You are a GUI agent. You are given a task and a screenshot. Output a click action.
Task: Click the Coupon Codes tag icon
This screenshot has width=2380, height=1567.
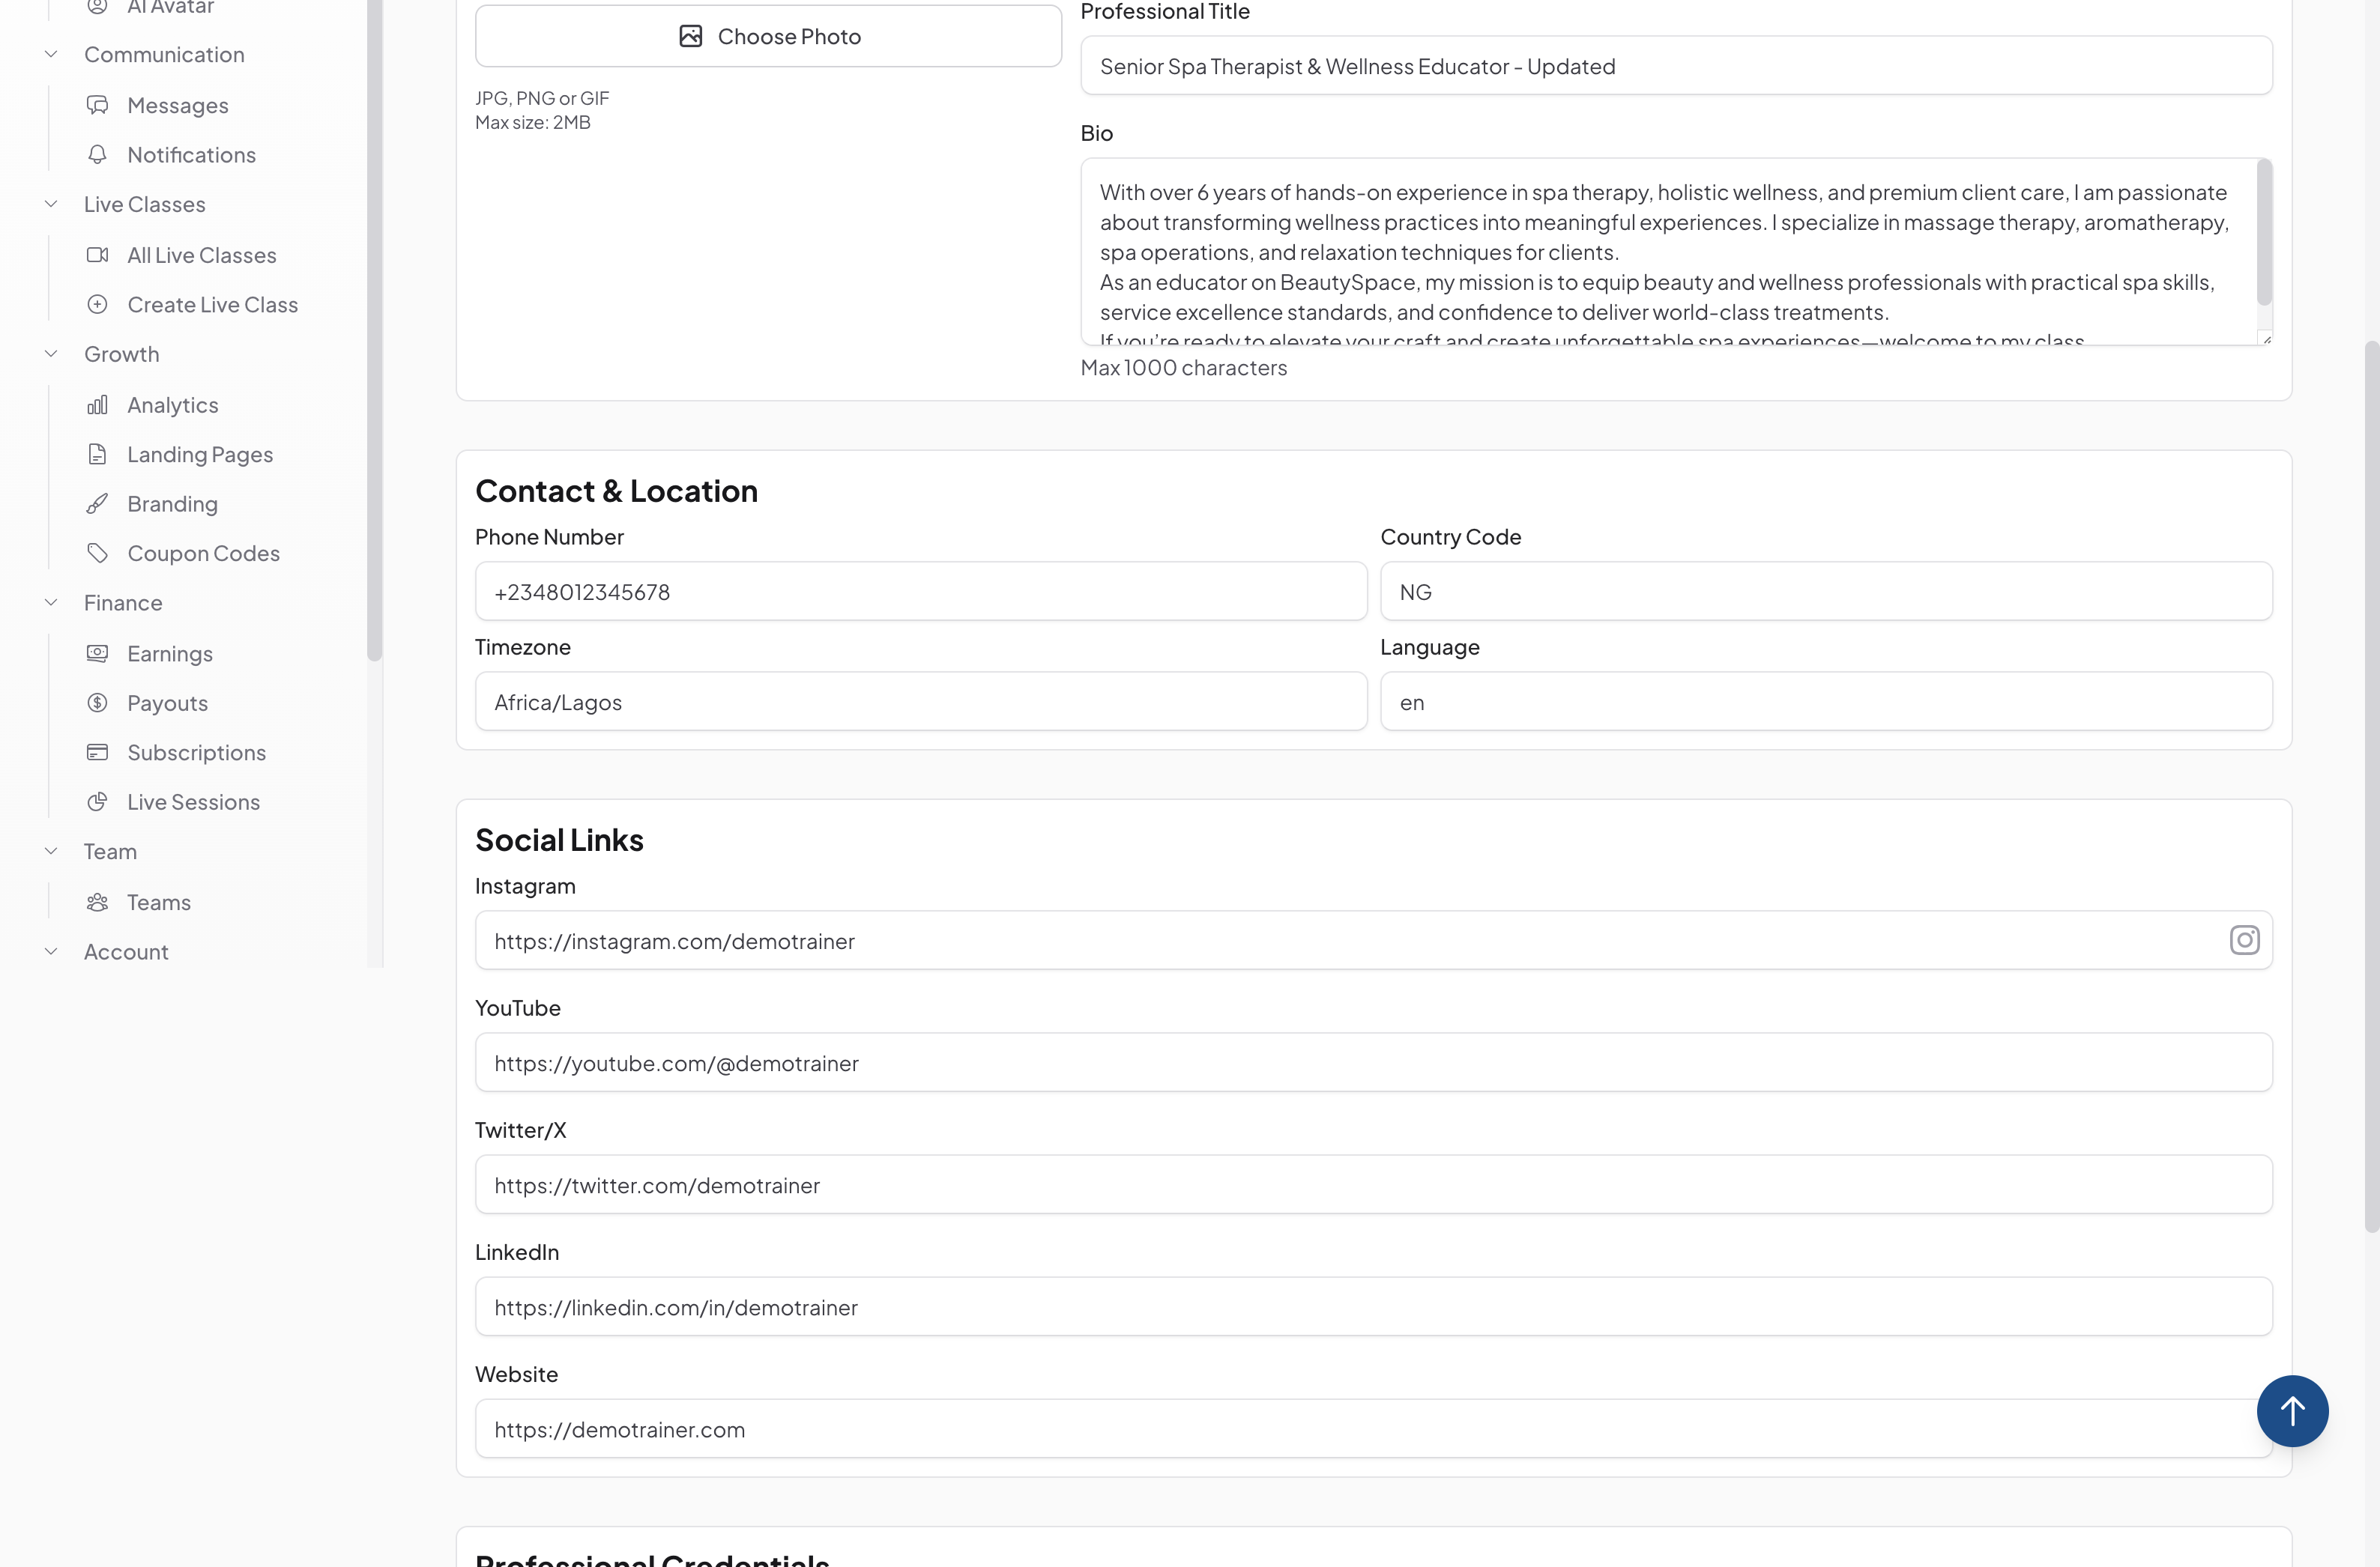click(x=97, y=553)
